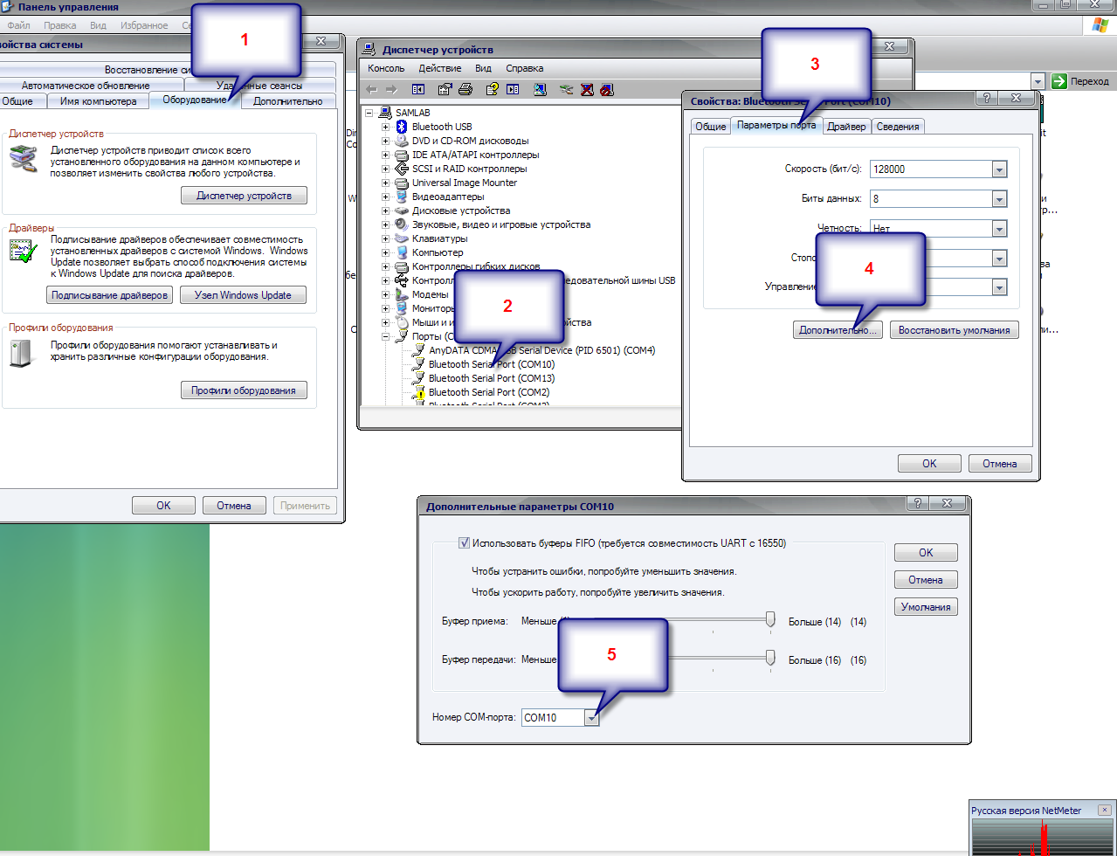Toggle the 'Использовать буферы FIFO' checkbox
Image resolution: width=1117 pixels, height=856 pixels.
[465, 542]
